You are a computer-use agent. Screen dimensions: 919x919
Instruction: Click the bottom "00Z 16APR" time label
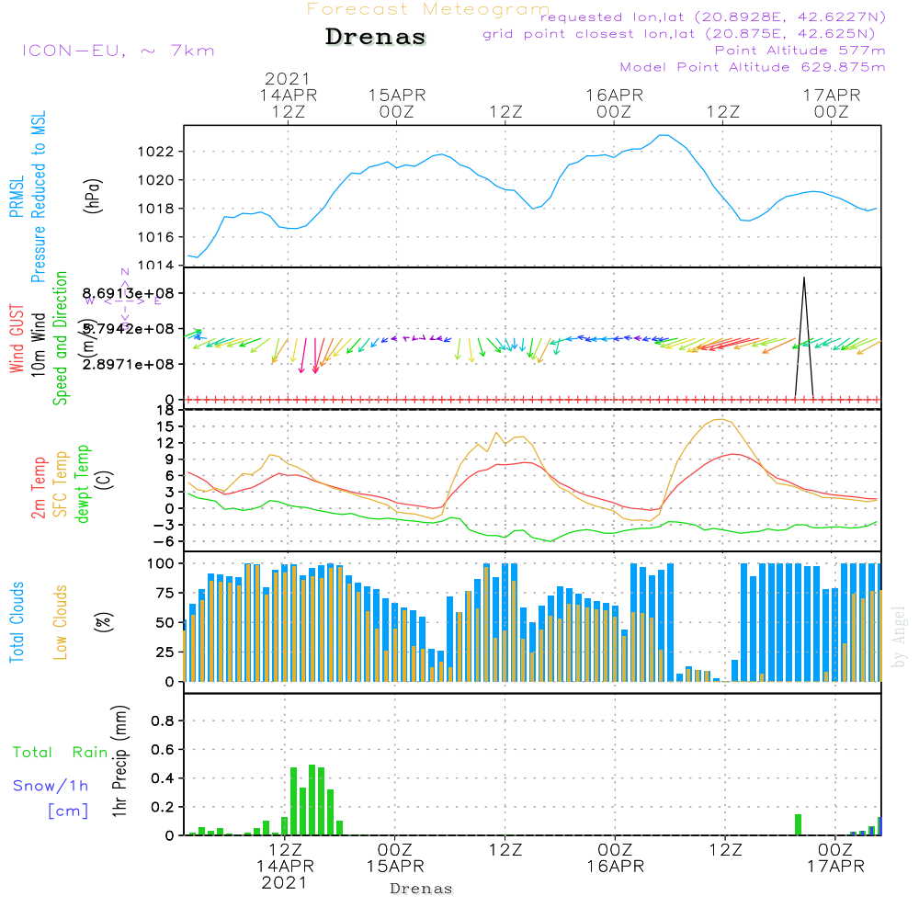tap(616, 858)
